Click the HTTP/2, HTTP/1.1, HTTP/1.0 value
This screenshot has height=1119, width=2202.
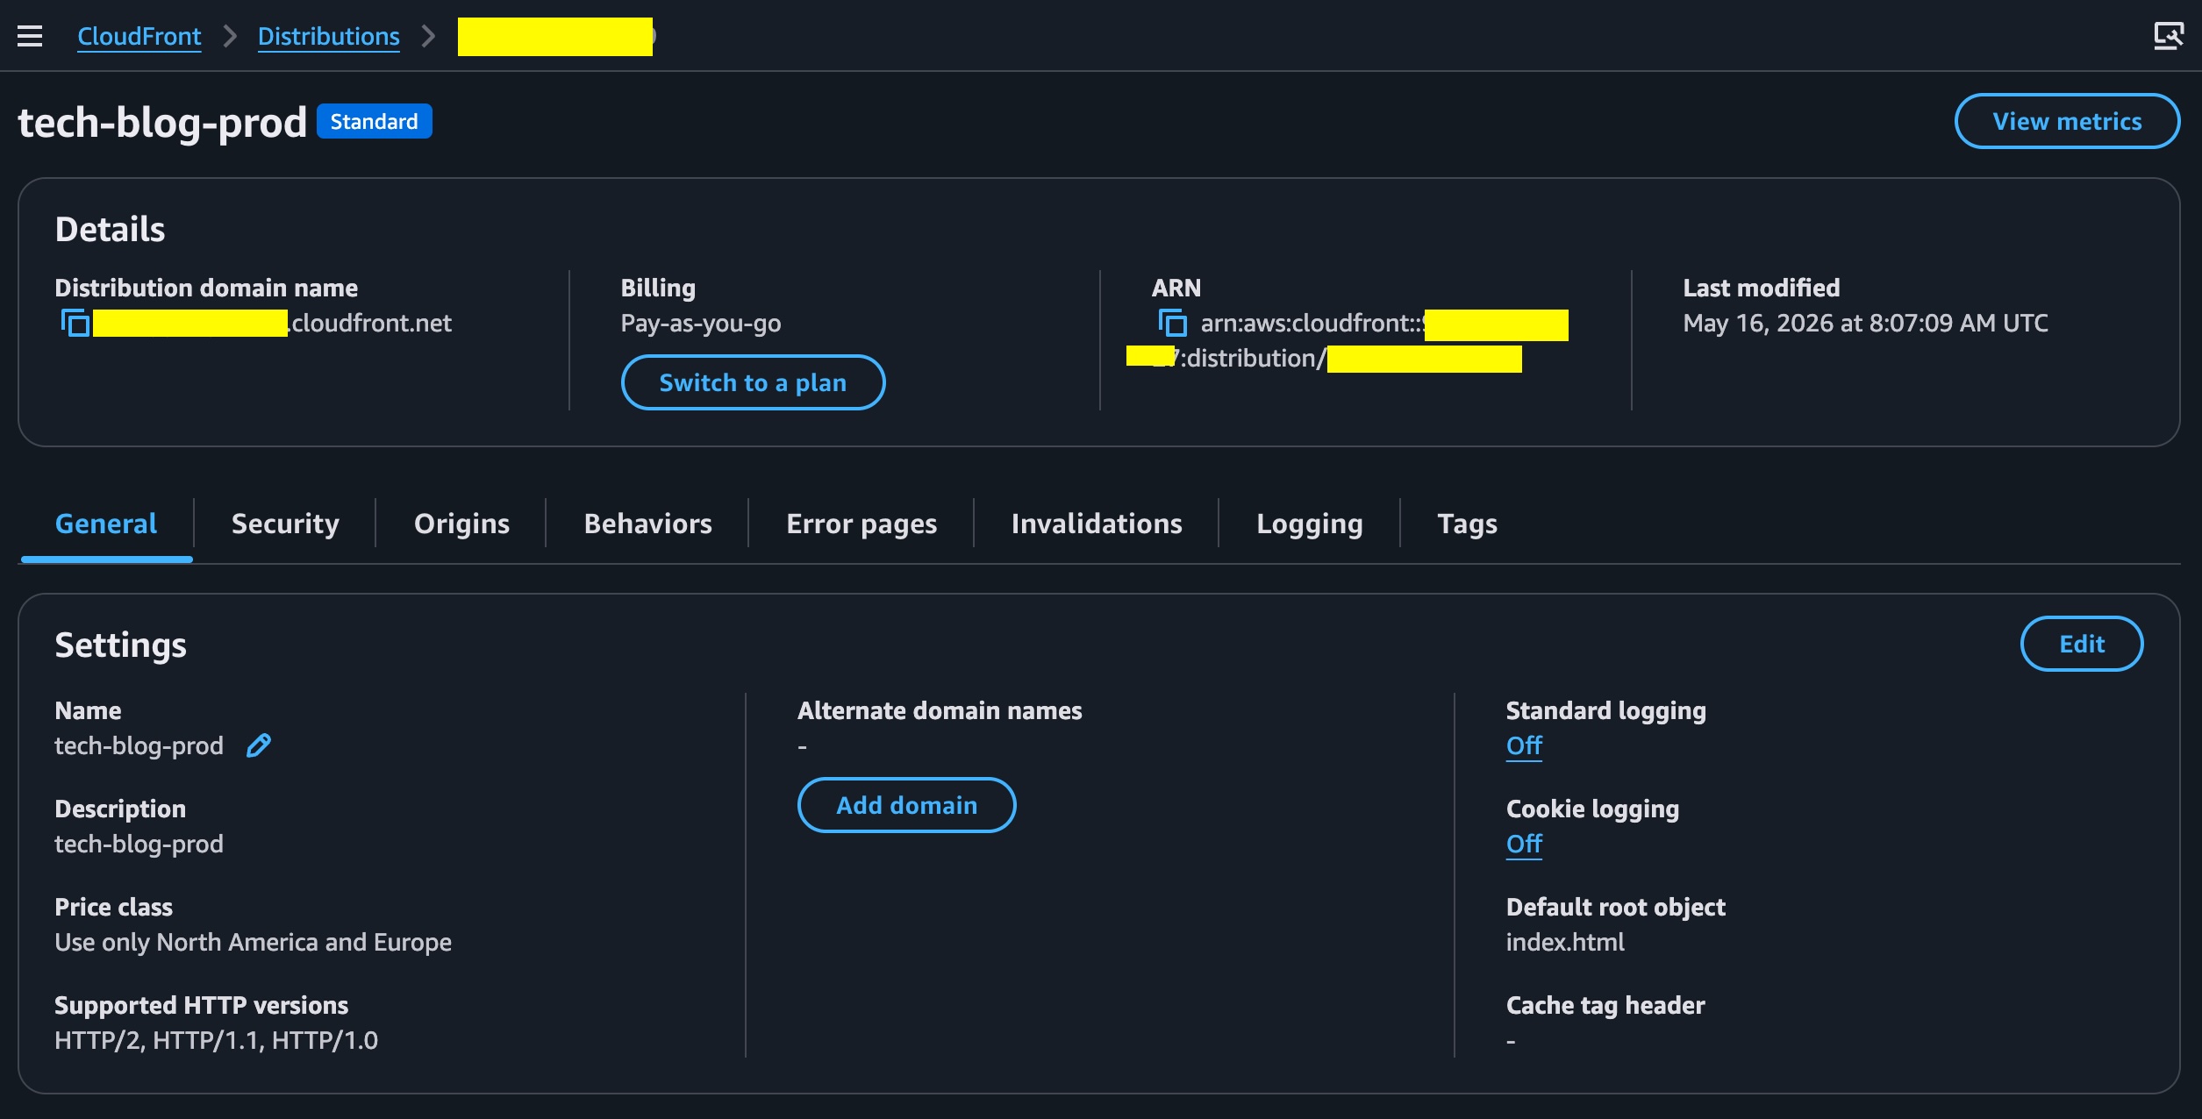pyautogui.click(x=216, y=1040)
